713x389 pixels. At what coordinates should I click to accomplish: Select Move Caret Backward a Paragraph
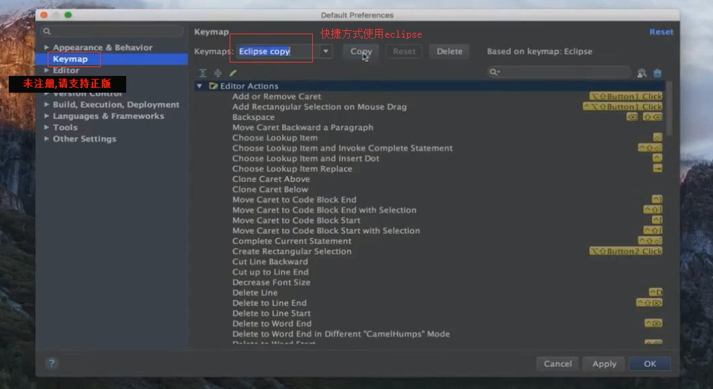(x=302, y=128)
